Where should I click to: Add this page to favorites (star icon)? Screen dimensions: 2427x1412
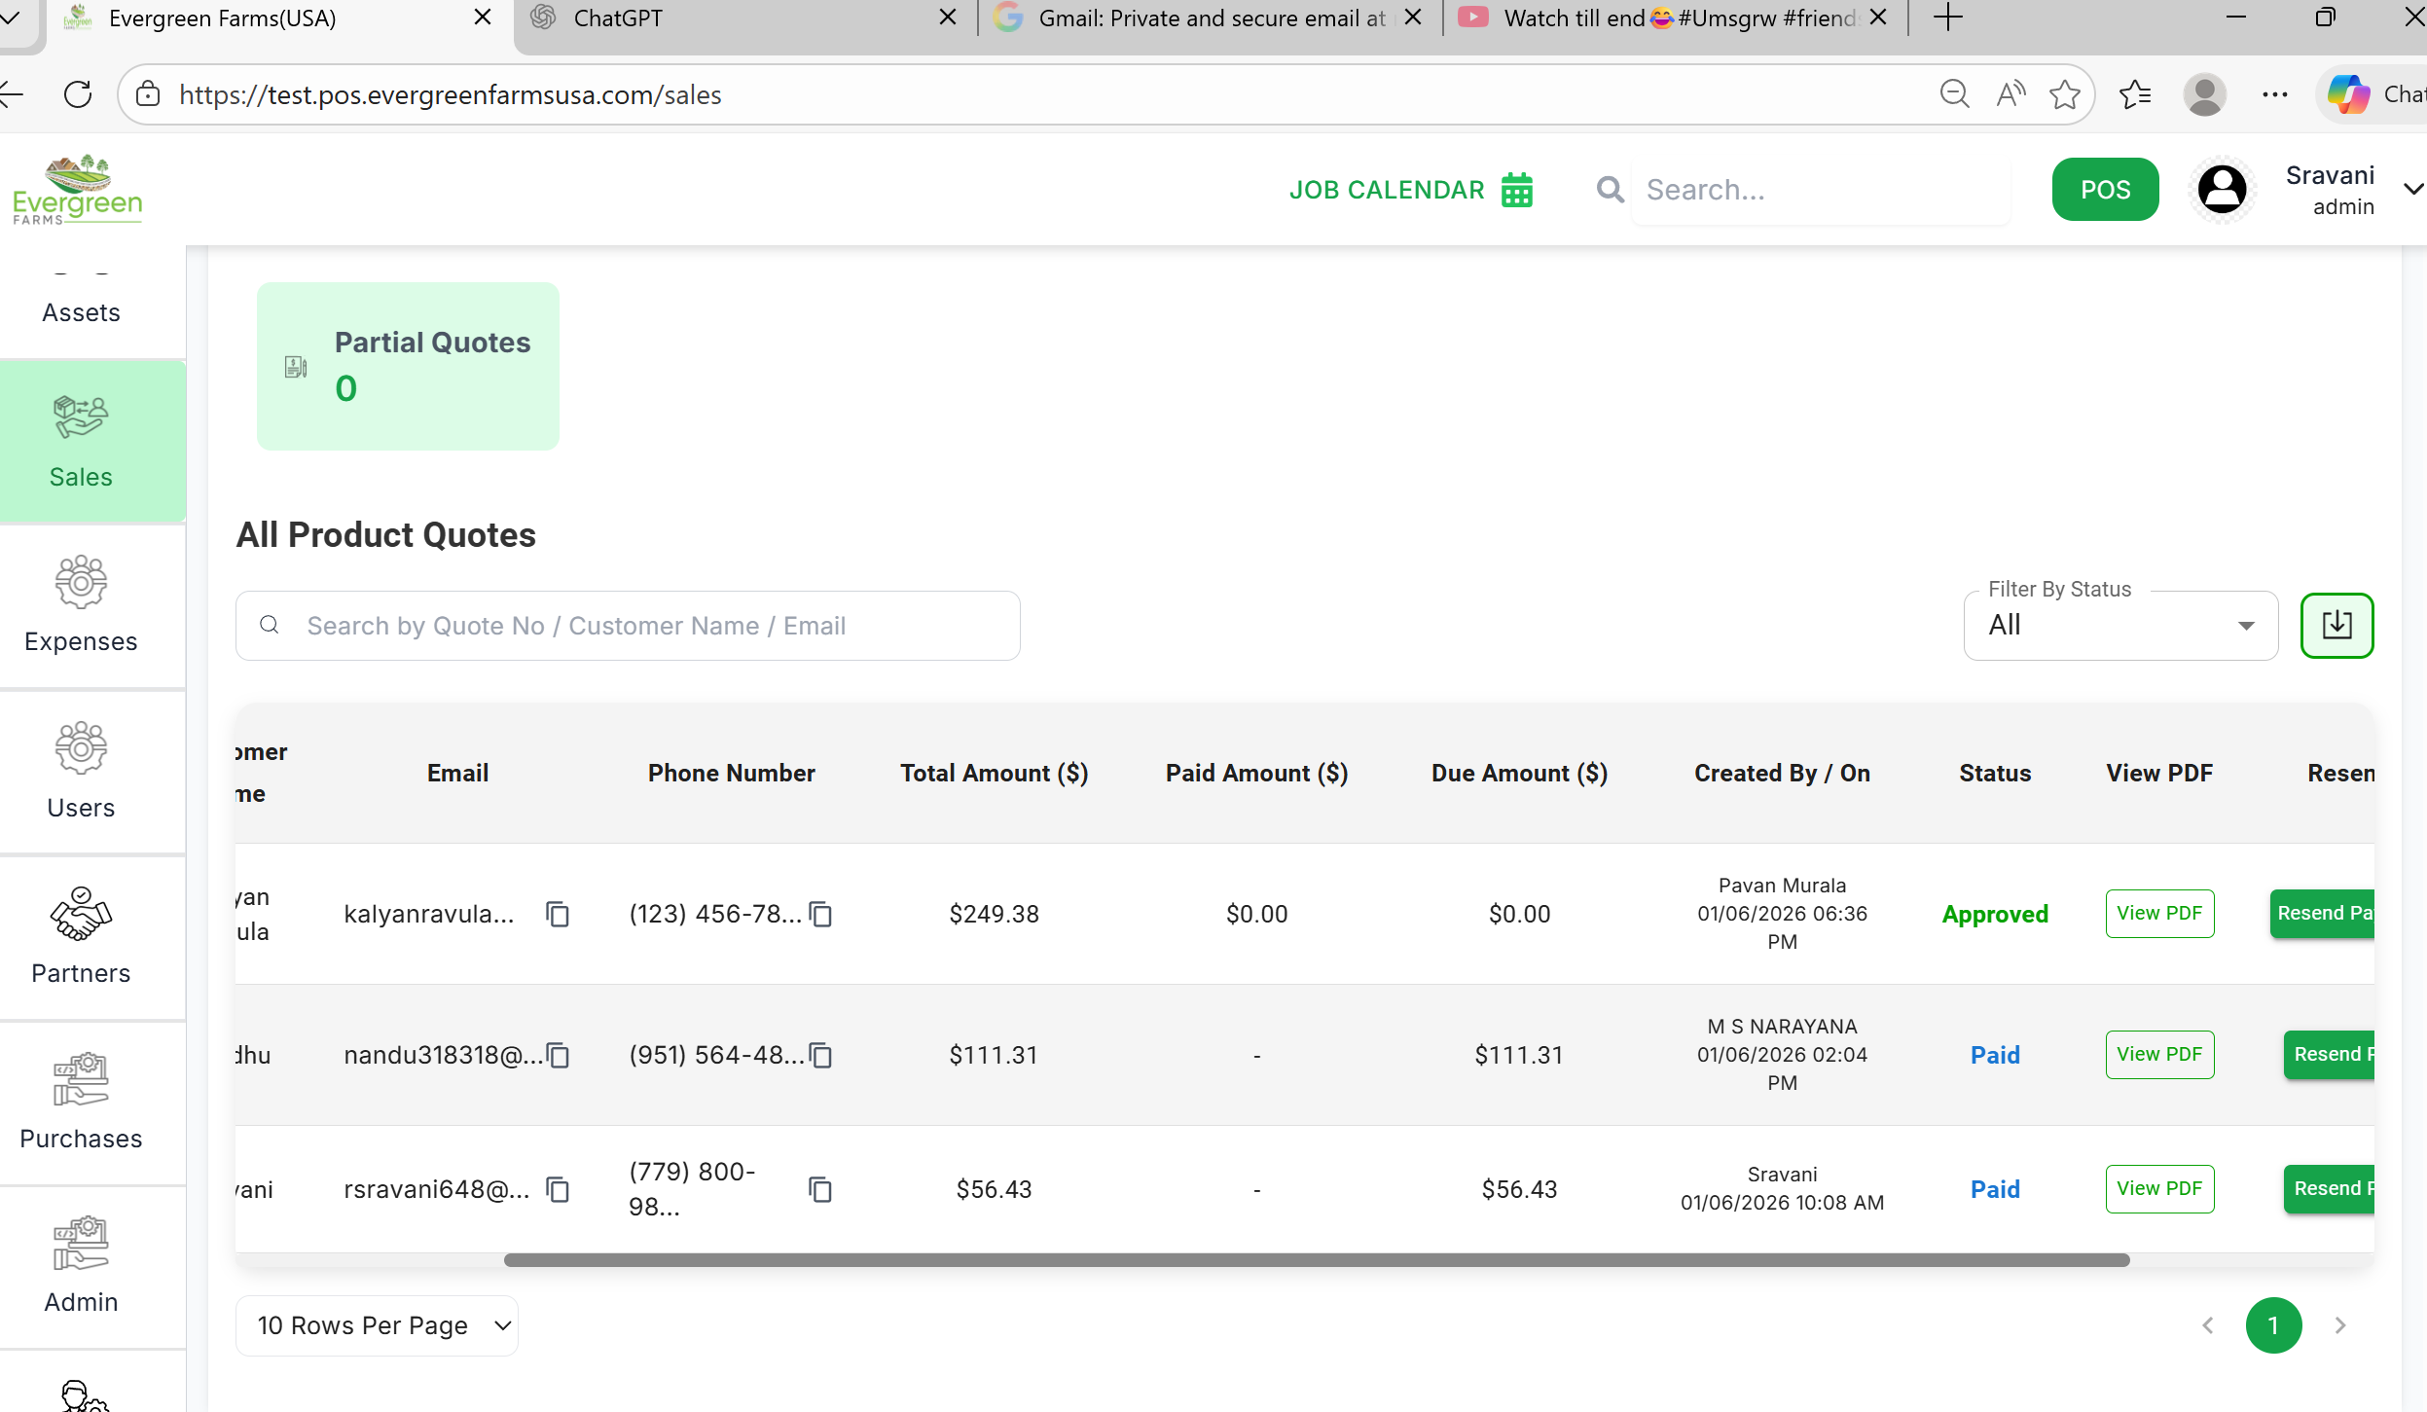pos(2064,94)
